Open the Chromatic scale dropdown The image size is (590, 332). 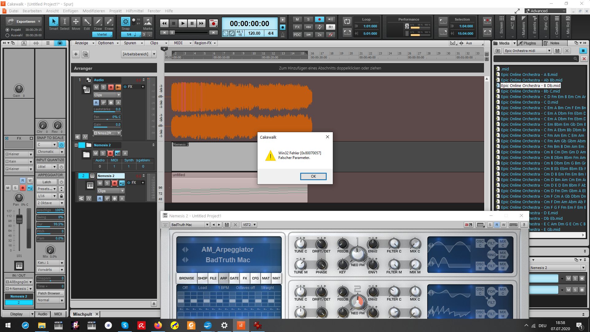62,152
